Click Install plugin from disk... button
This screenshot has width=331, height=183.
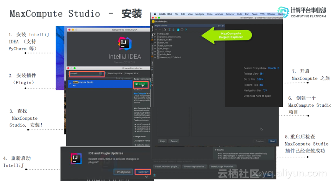tap(223, 167)
